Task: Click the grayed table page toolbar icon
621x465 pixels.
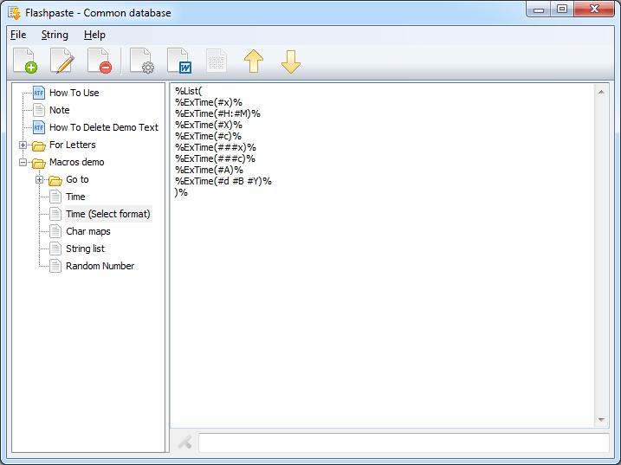Action: (217, 61)
